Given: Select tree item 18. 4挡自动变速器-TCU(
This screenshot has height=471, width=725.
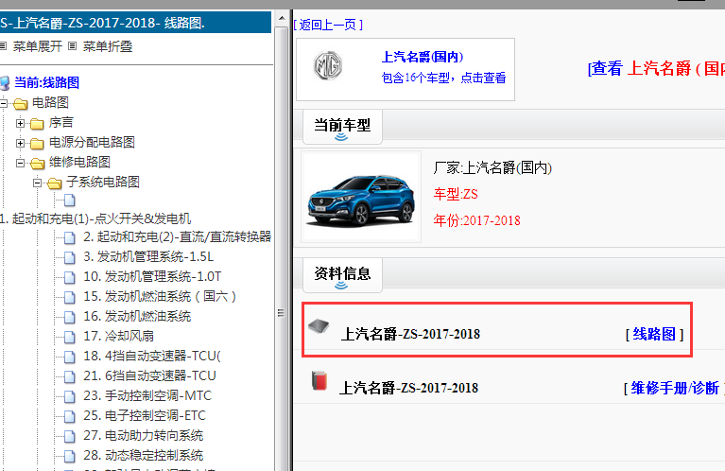Looking at the screenshot, I should click(x=152, y=357).
